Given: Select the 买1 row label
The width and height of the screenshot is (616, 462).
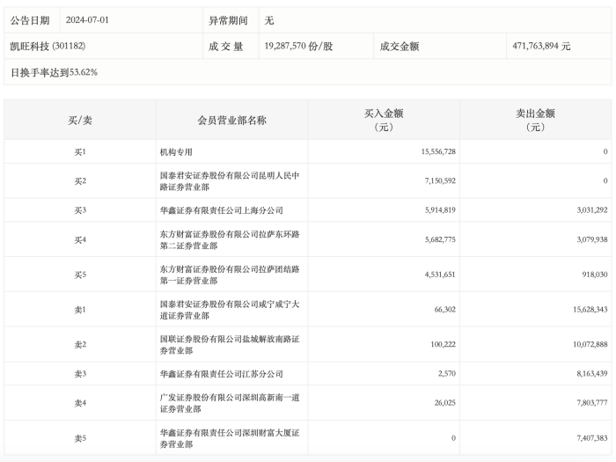Looking at the screenshot, I should click(x=80, y=151).
